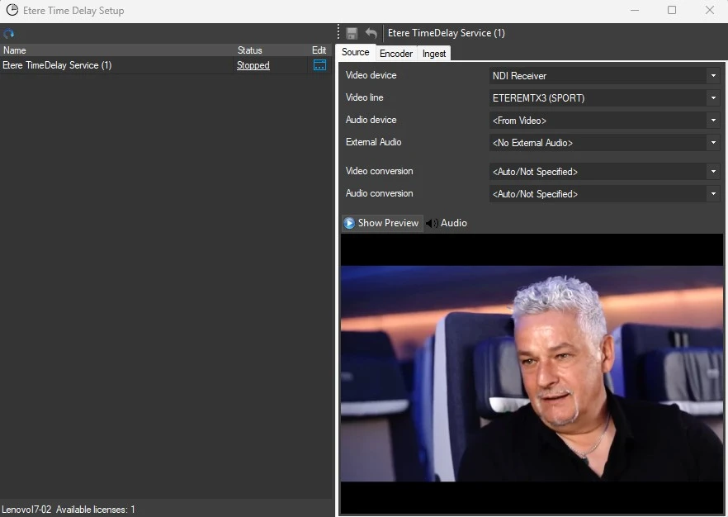Click the refresh services icon
This screenshot has height=517, width=728.
9,34
